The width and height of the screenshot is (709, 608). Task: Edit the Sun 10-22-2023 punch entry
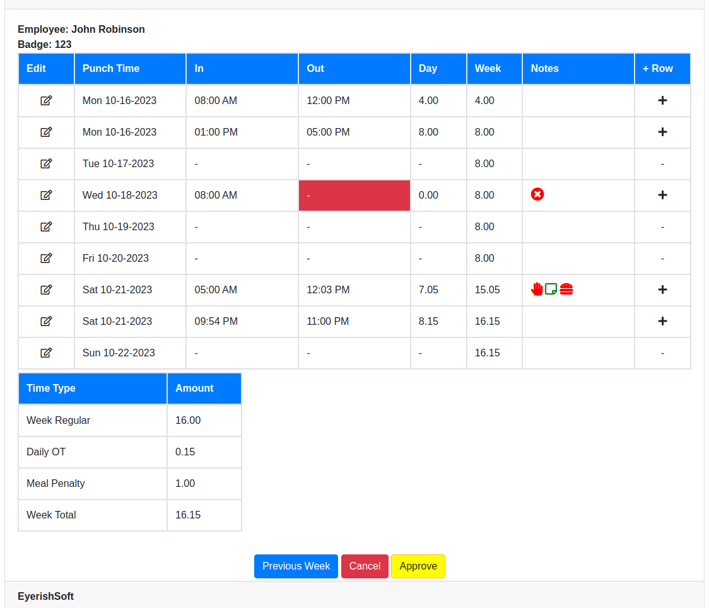click(x=46, y=353)
